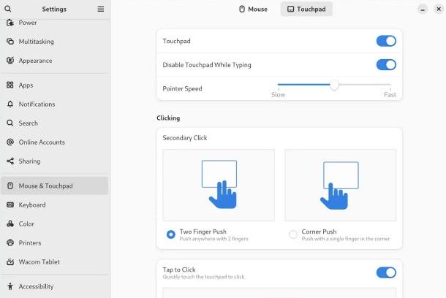The image size is (446, 298).
Task: Toggle Disable Touchpad While Typing switch
Action: pos(386,65)
